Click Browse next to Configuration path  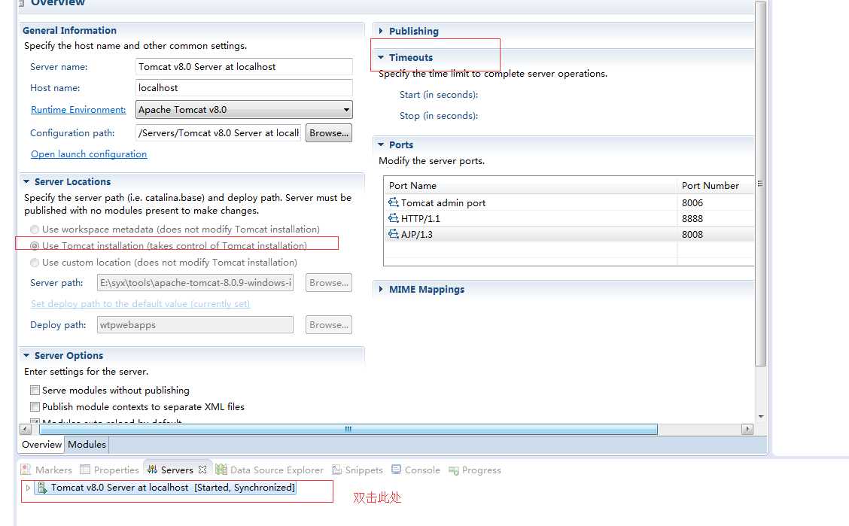(x=329, y=132)
